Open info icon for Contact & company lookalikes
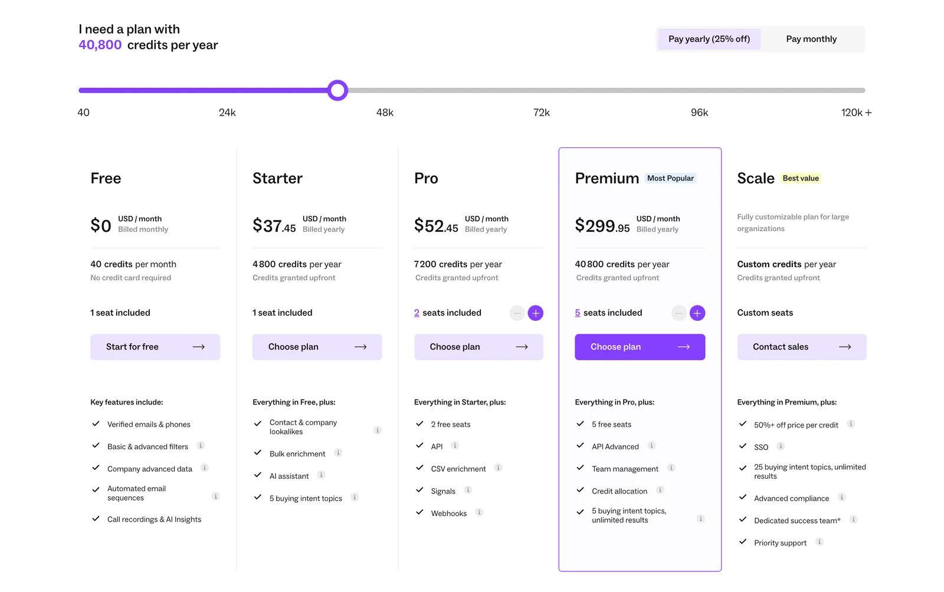 click(378, 430)
